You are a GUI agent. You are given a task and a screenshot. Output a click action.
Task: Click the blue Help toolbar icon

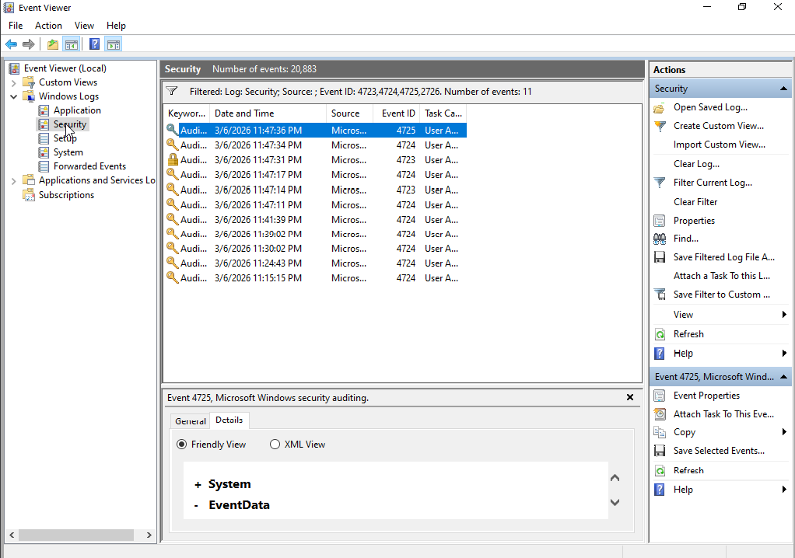click(x=94, y=44)
